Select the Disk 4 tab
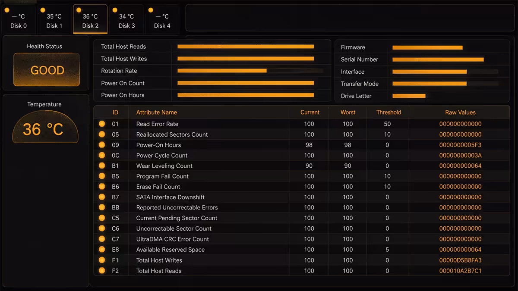This screenshot has height=291, width=518. coord(162,19)
